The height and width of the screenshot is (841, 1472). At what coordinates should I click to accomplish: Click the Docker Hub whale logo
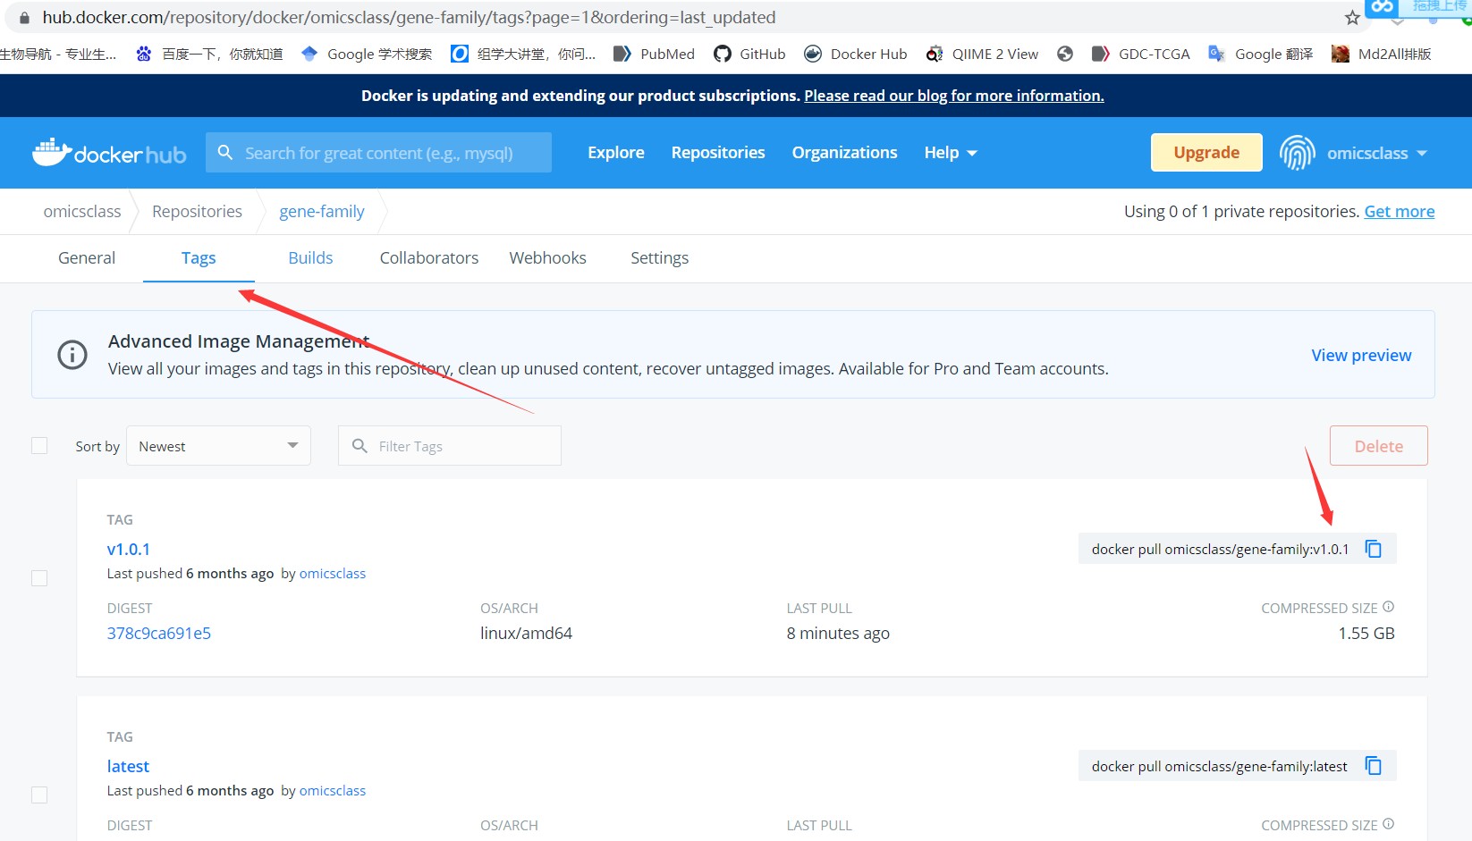[x=109, y=153]
